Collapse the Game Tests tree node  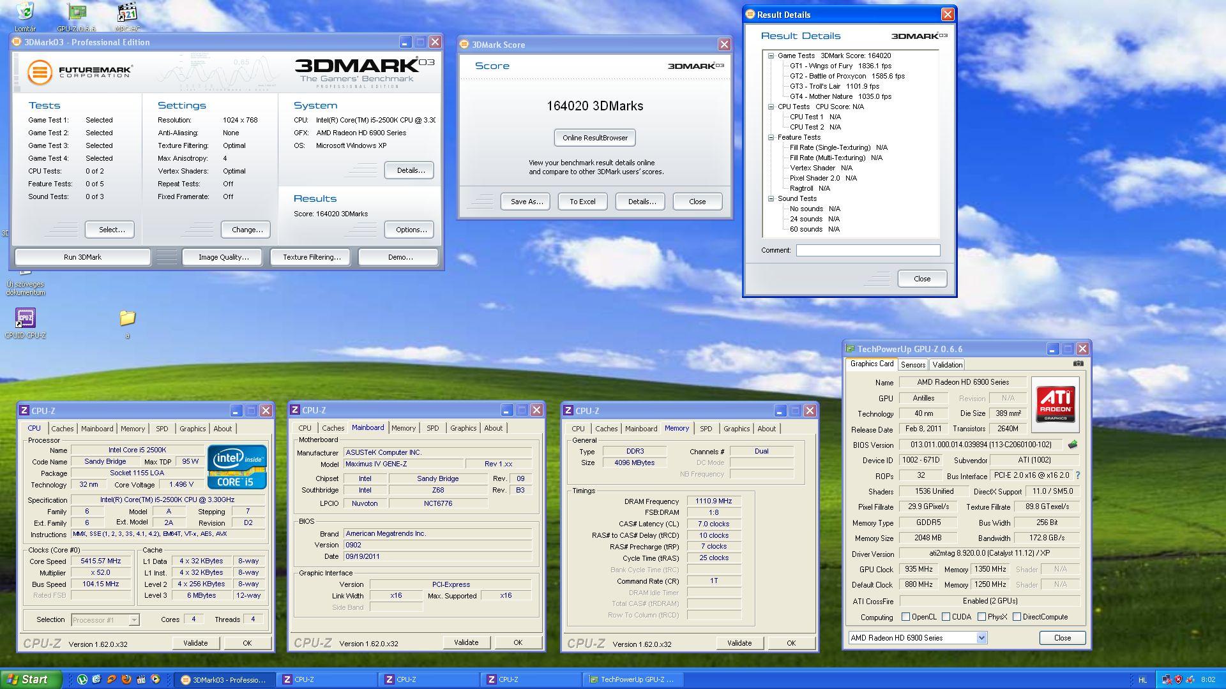pyautogui.click(x=771, y=56)
